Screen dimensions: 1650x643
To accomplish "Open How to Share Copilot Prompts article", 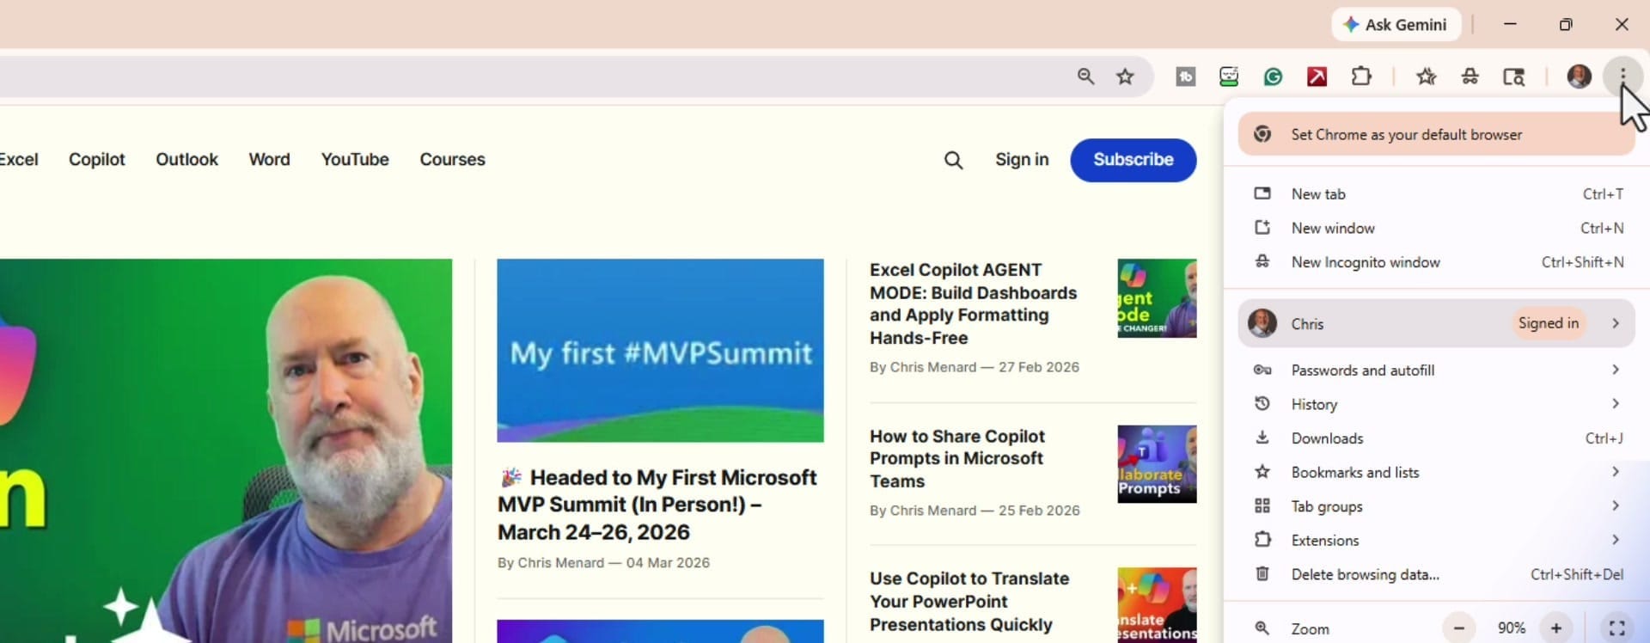I will (x=956, y=459).
